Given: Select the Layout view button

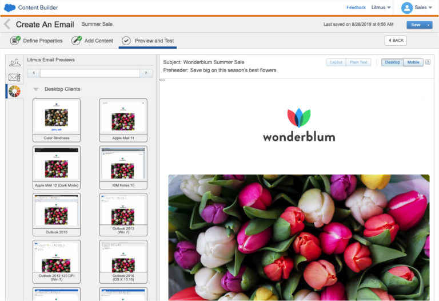Looking at the screenshot, I should pyautogui.click(x=336, y=62).
